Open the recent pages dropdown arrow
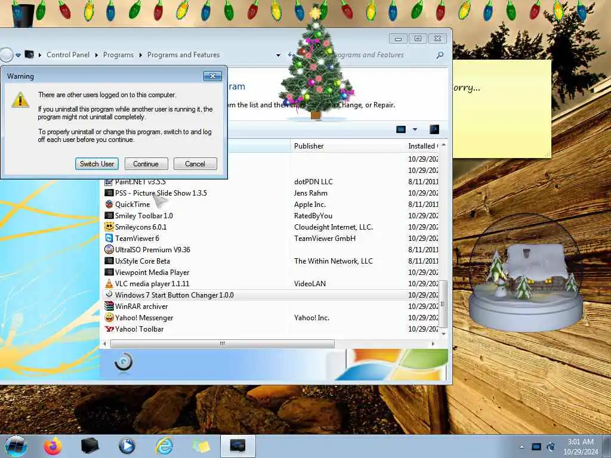Screen dimensions: 611x458 point(18,55)
